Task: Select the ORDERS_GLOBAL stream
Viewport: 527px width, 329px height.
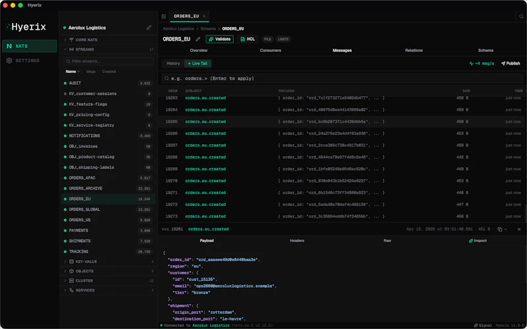Action: coord(108,209)
